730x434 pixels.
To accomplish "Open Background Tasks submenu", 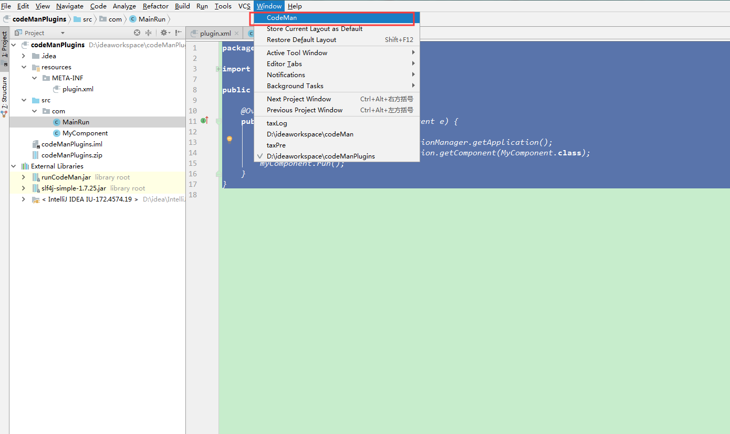I will pos(336,86).
